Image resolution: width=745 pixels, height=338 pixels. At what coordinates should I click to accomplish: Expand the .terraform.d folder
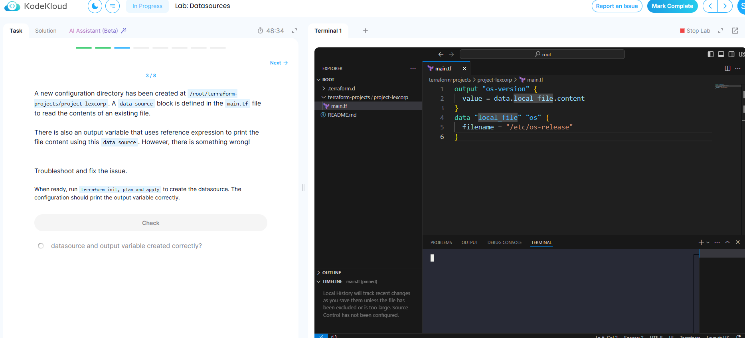[x=341, y=88]
